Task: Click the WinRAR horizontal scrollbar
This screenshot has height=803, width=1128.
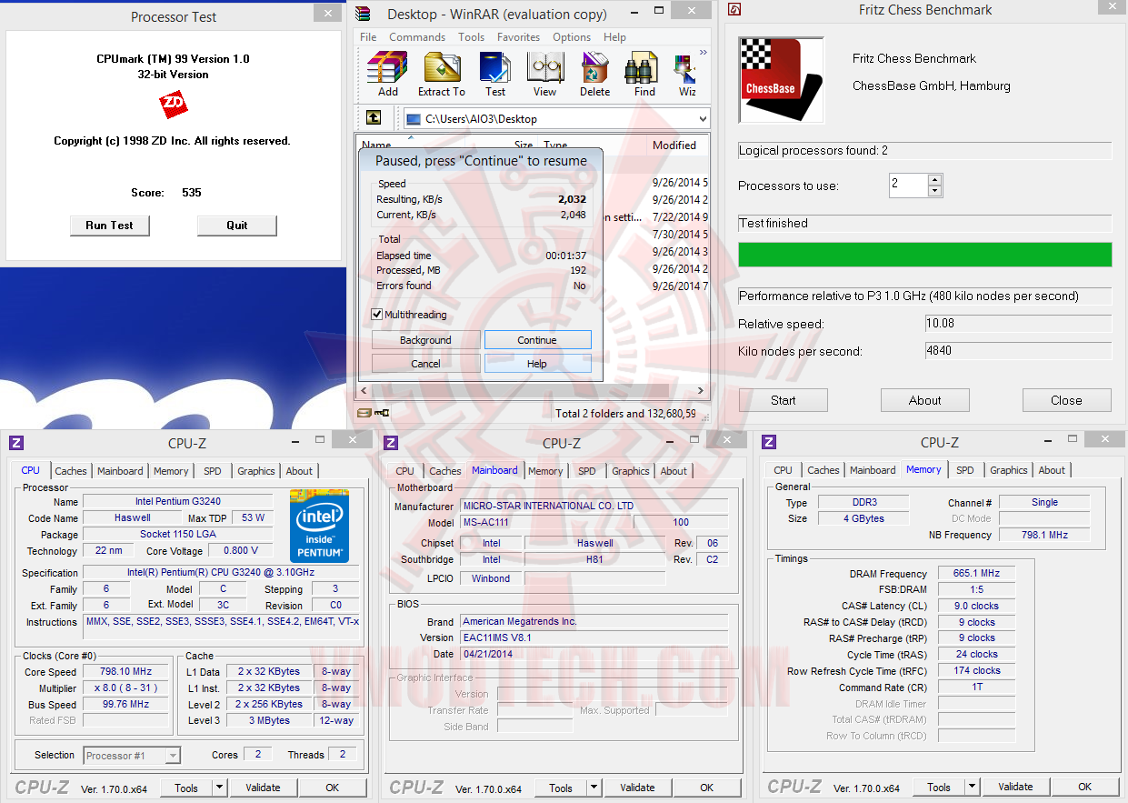Action: (x=534, y=390)
